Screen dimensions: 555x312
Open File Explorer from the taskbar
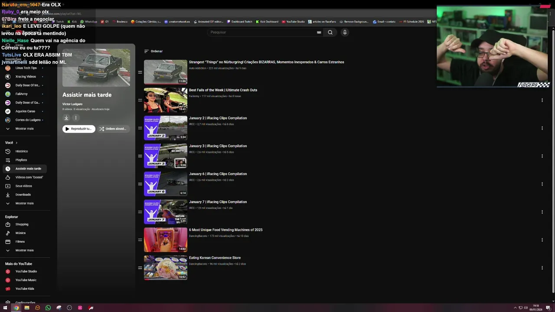point(27,308)
